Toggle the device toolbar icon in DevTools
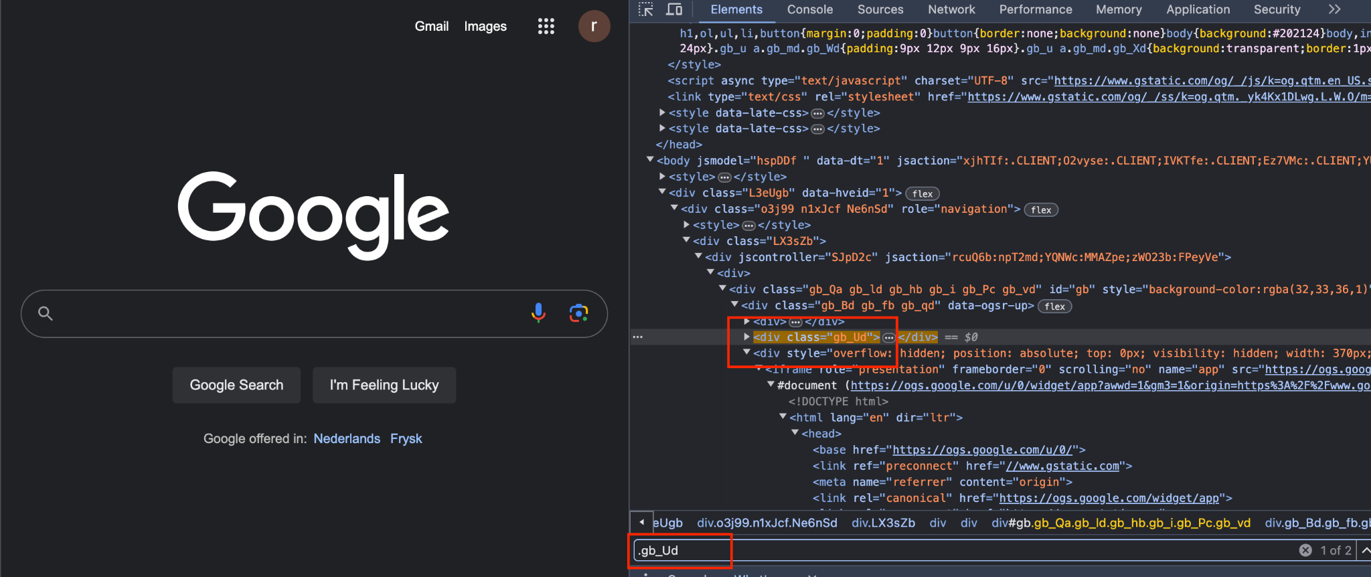The height and width of the screenshot is (577, 1371). pyautogui.click(x=674, y=9)
